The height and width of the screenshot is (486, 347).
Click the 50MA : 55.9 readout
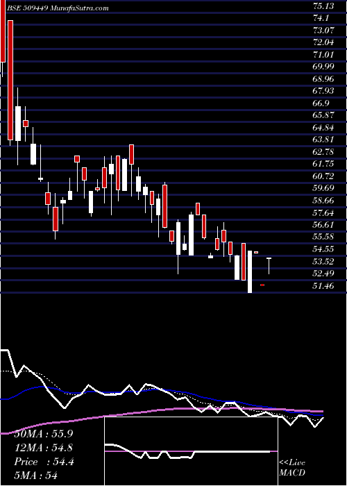click(x=44, y=433)
